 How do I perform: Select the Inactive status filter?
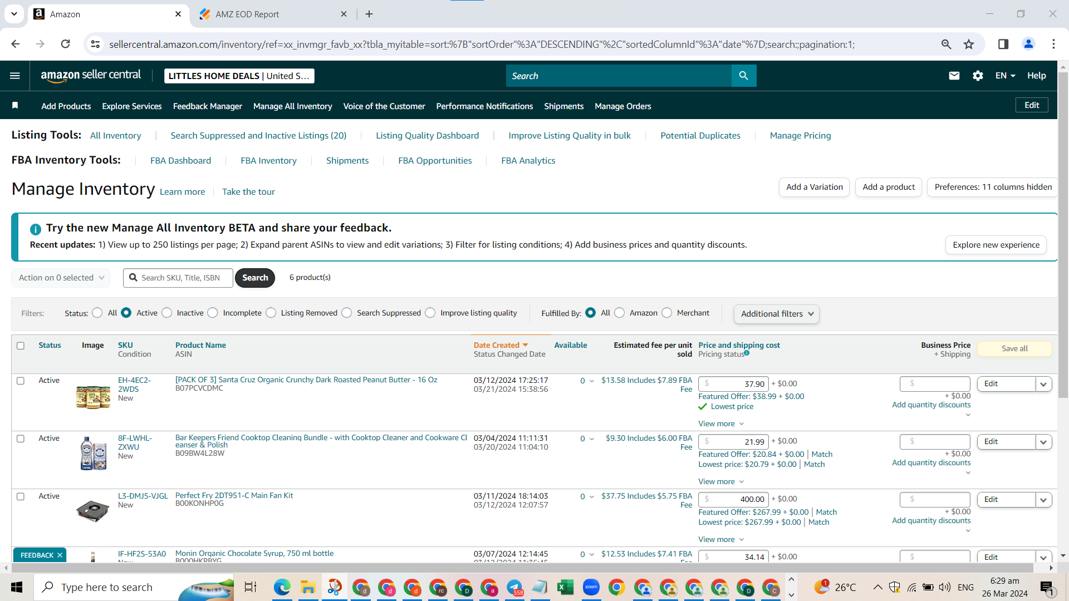coord(167,313)
